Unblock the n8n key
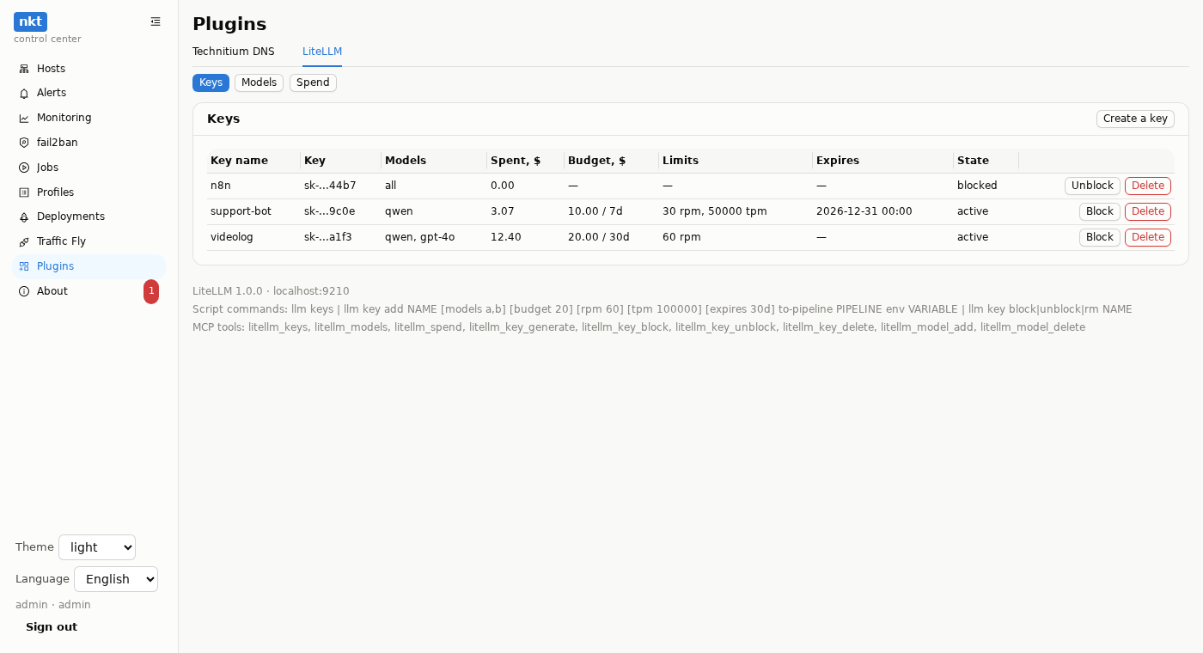The height and width of the screenshot is (653, 1203). tap(1092, 186)
